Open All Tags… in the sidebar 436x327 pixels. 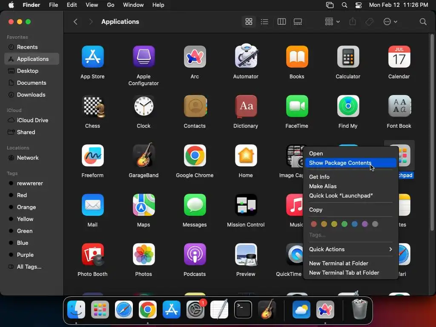(x=32, y=267)
